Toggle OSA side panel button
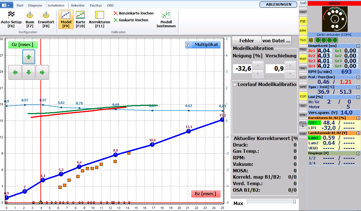Viewport: 361px width, 211px height. click(303, 133)
